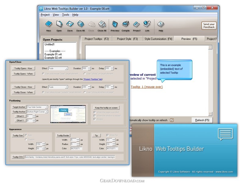This screenshot has width=244, height=183.
Task: Adjust the close Duration 200 ms stepper
Action: [x=89, y=87]
